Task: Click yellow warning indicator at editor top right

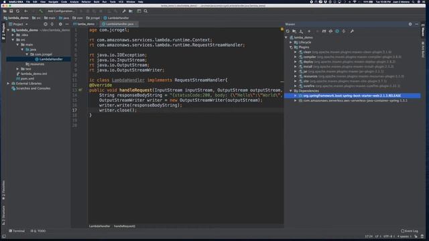Action: click(x=282, y=29)
